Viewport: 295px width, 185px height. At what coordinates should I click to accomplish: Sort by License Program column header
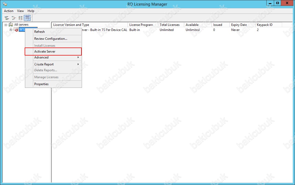(x=143, y=25)
